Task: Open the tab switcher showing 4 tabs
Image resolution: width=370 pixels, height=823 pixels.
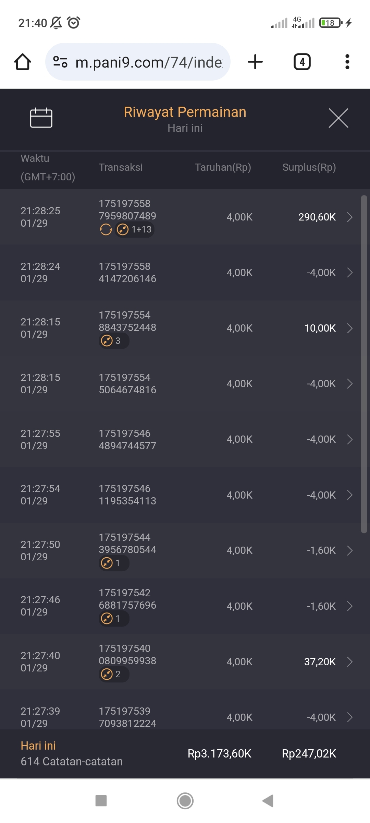Action: click(302, 62)
